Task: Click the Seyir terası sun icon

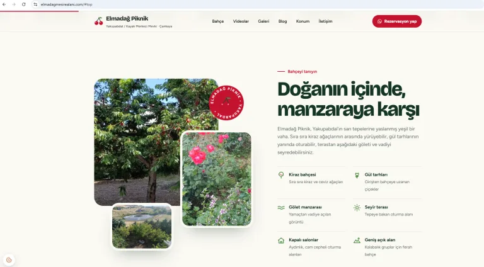Action: click(357, 208)
